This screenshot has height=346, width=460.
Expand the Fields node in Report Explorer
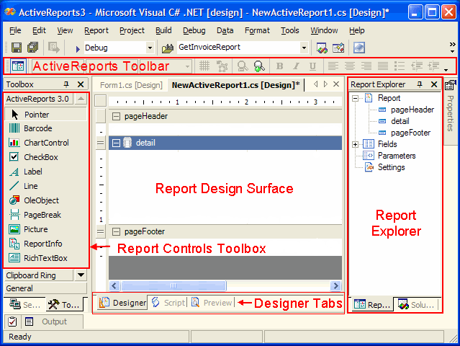(x=356, y=144)
